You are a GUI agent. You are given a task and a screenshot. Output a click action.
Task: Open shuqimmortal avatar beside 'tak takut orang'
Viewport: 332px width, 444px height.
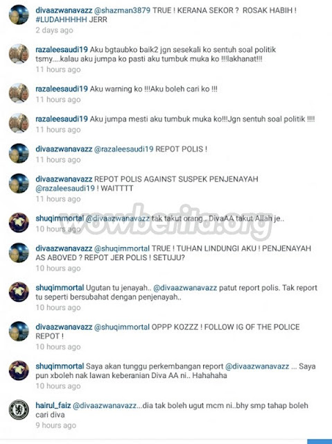[19, 223]
